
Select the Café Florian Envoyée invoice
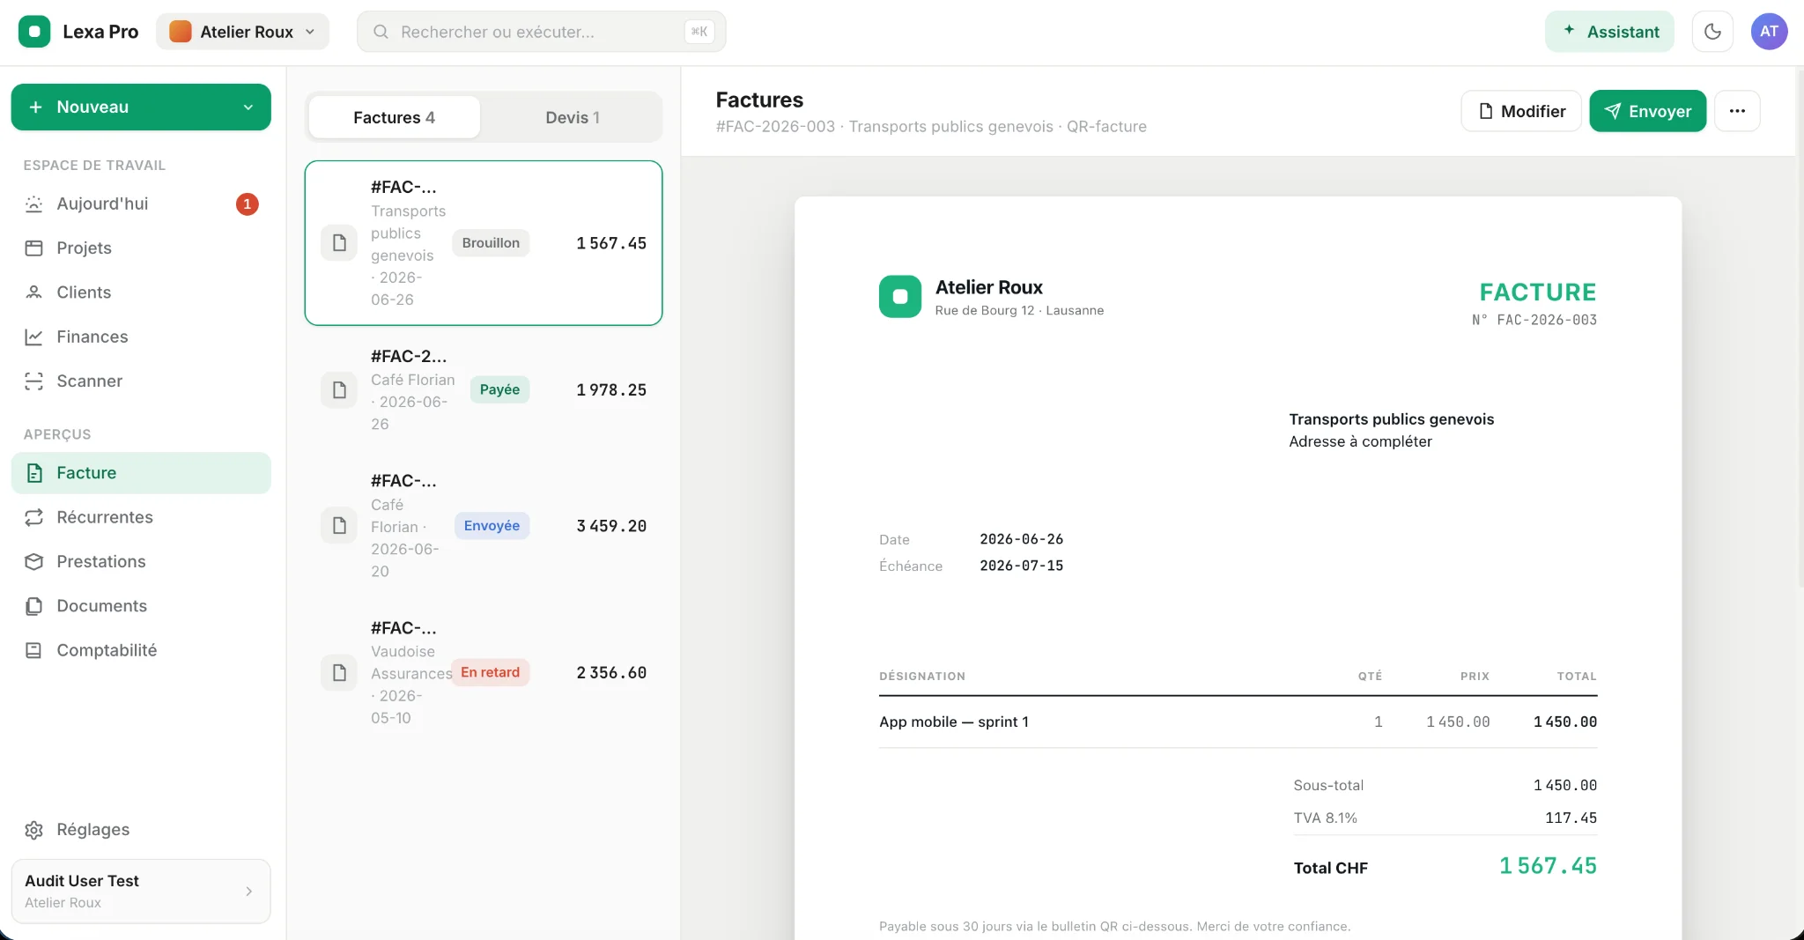[484, 526]
